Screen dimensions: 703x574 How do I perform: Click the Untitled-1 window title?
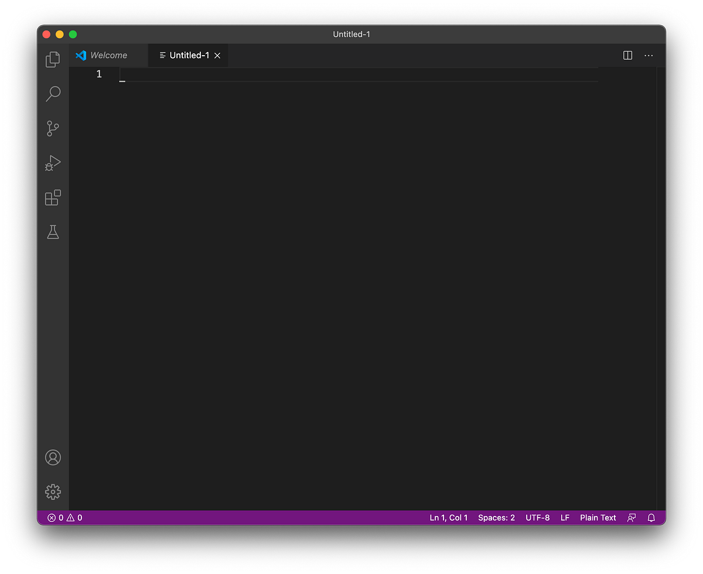point(351,34)
